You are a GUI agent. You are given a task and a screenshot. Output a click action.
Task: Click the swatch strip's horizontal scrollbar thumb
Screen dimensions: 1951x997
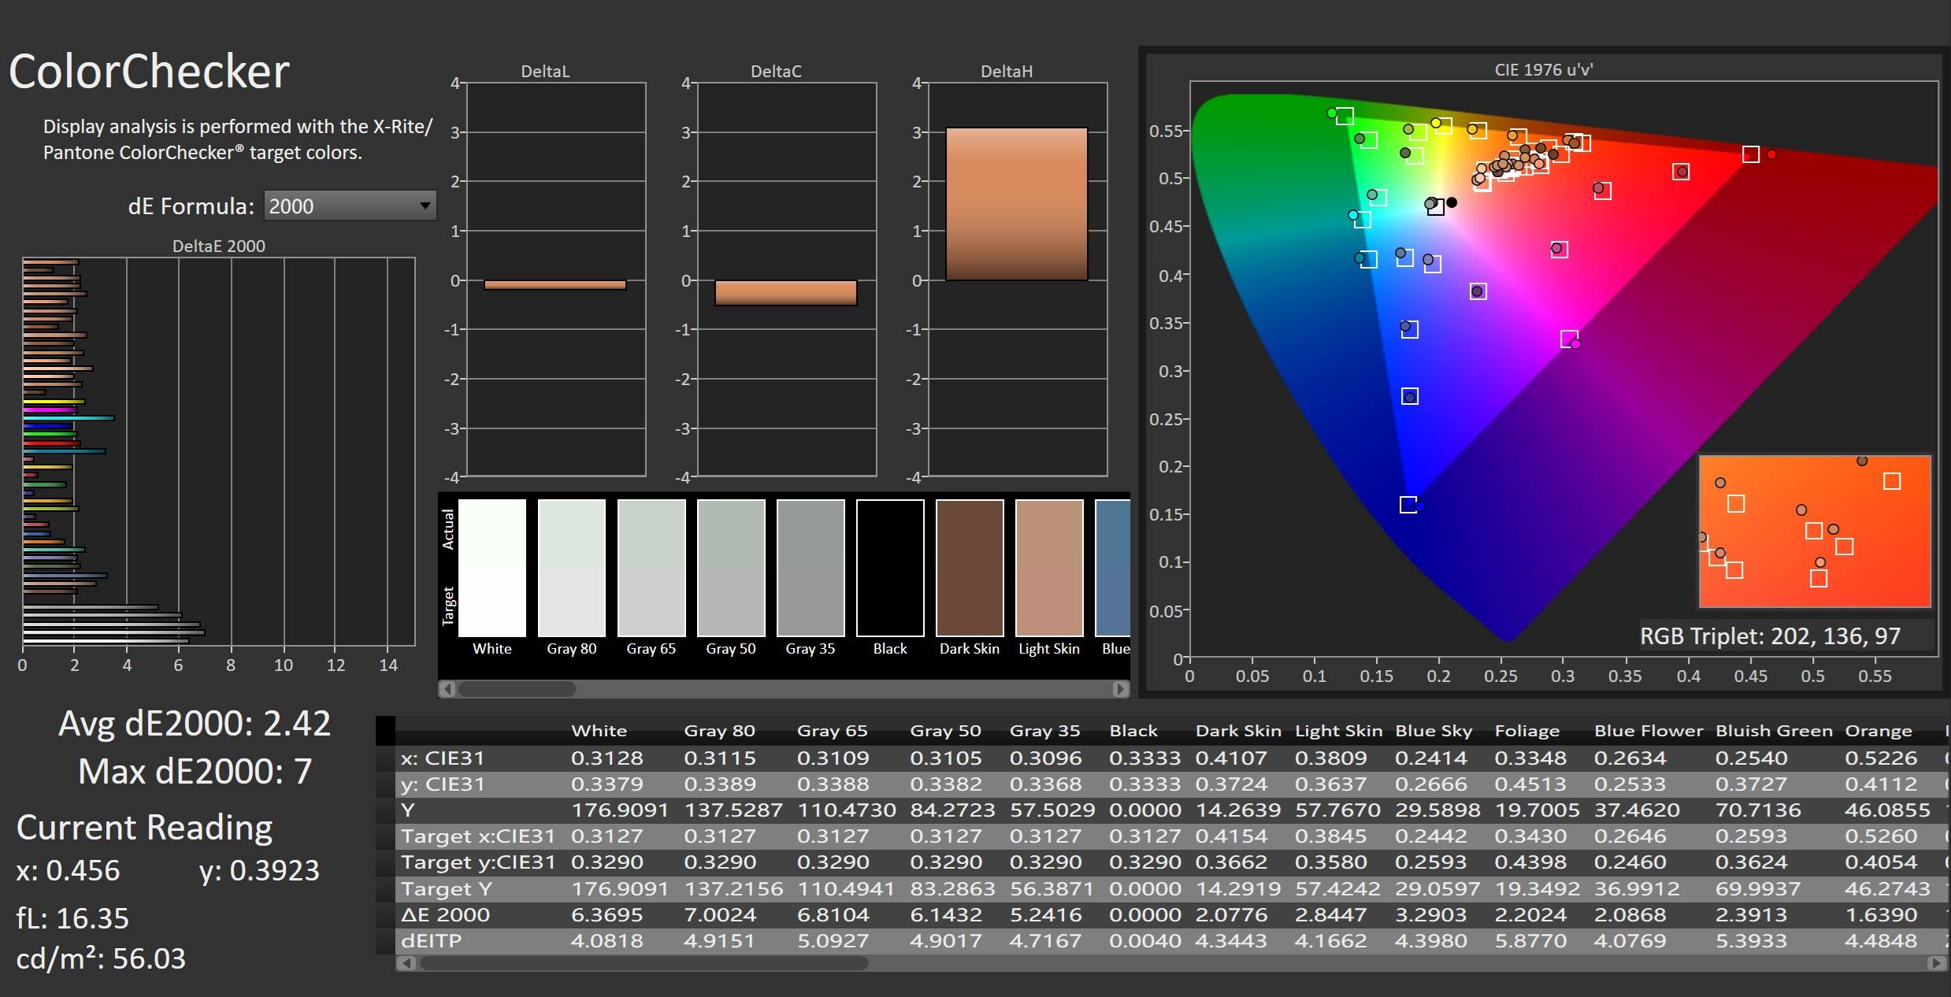click(x=517, y=689)
